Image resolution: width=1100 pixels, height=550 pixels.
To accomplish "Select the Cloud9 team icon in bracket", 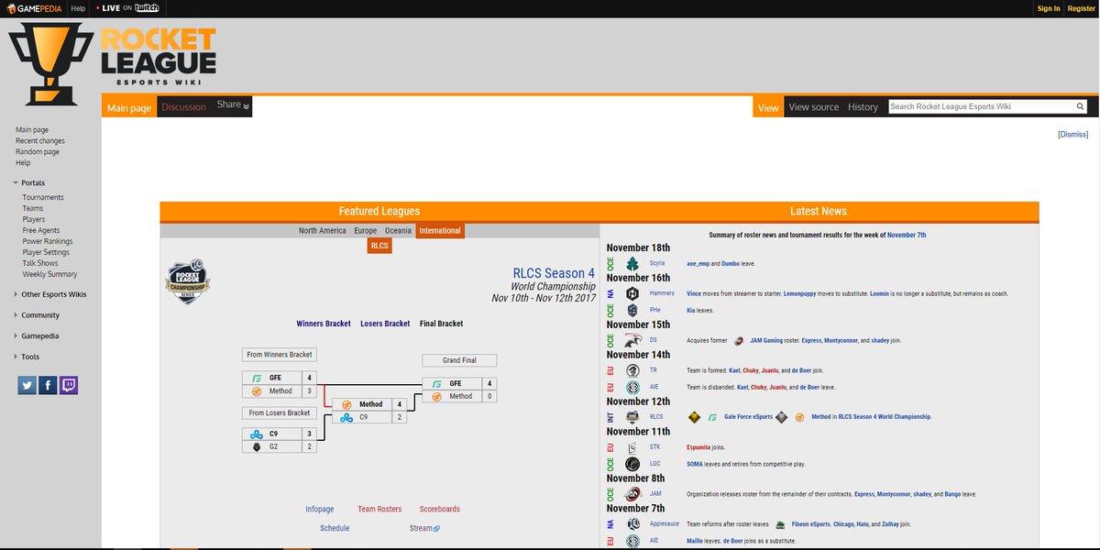I will (x=255, y=434).
